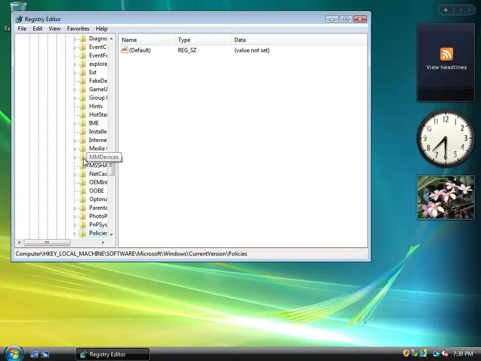This screenshot has width=481, height=361.
Task: Expand the NetCac tree node
Action: point(75,174)
